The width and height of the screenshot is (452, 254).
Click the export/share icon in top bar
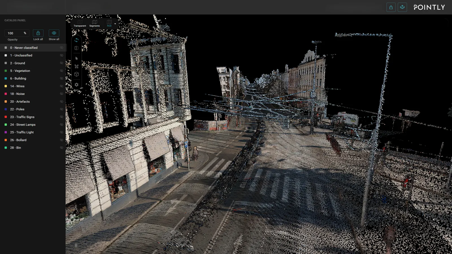coord(391,7)
